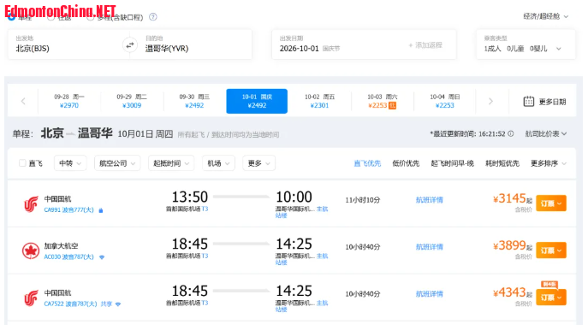Expand the More filters dropdown
588x330 pixels.
(258, 163)
